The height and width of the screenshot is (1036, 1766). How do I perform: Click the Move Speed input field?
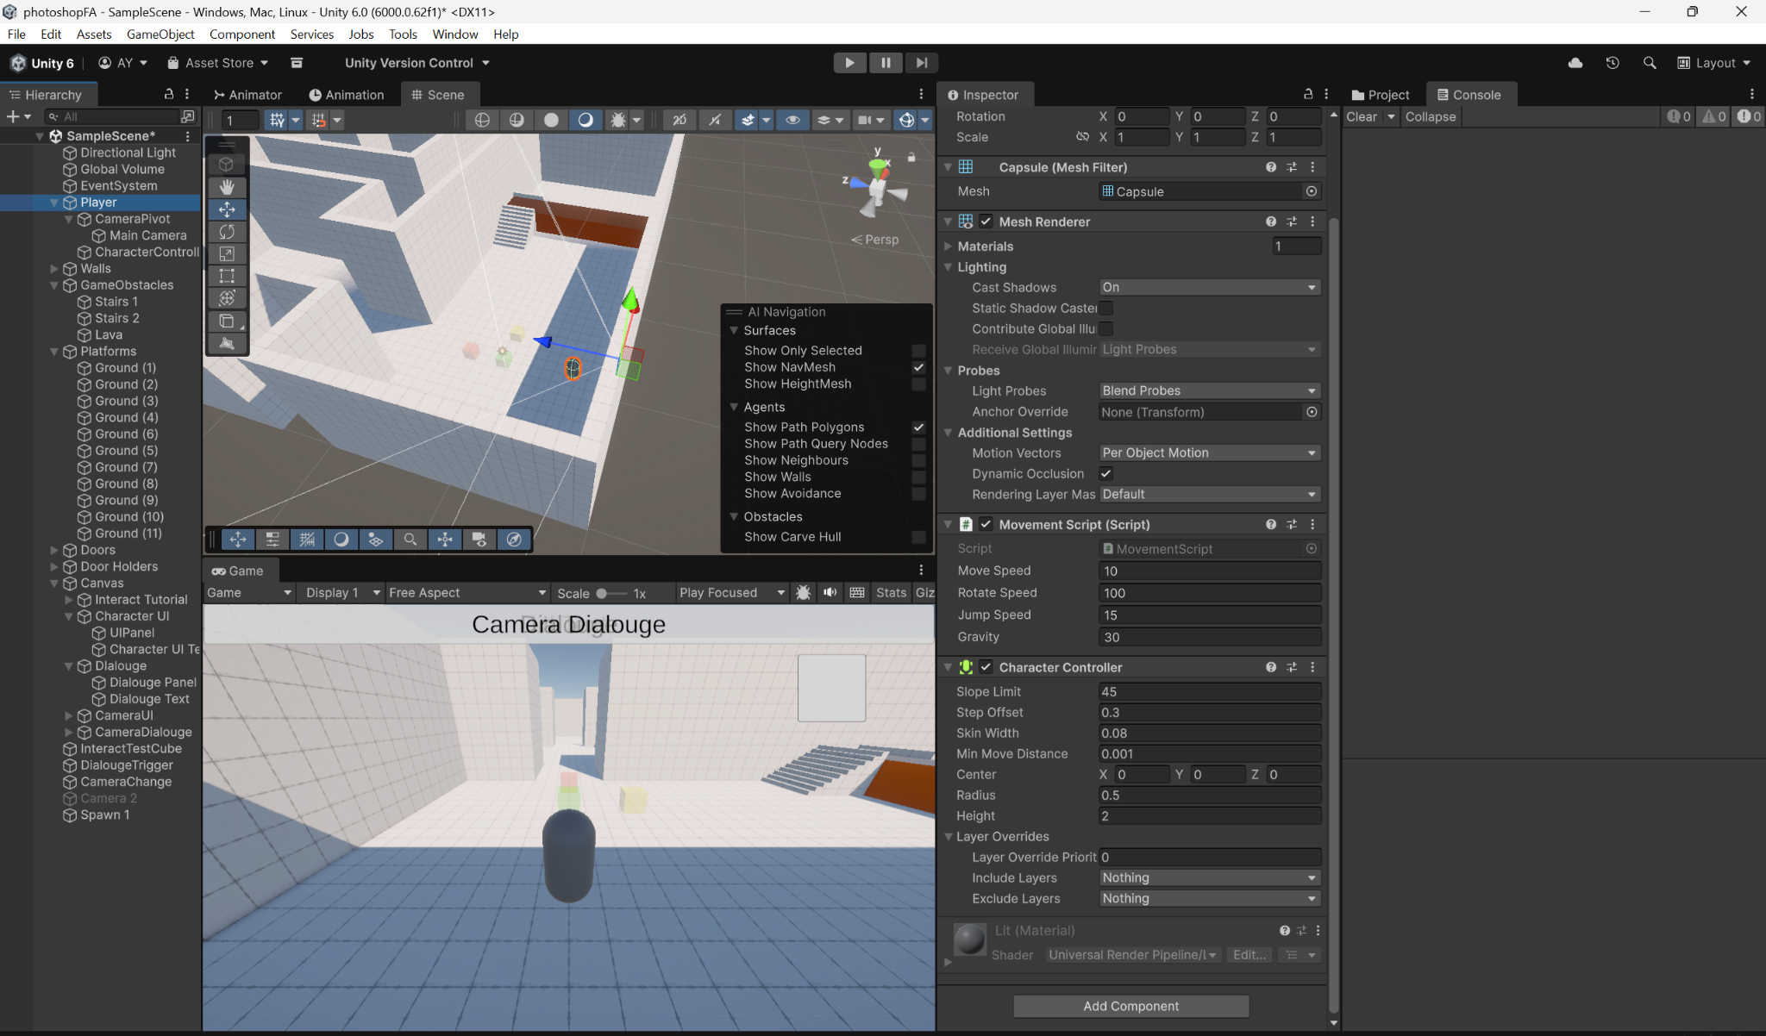click(x=1210, y=571)
